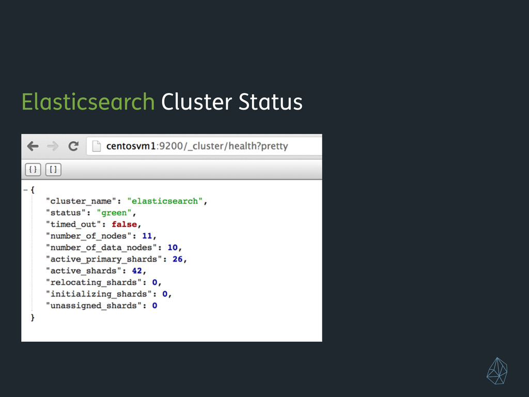
Task: Select the value 10
Action: pyautogui.click(x=173, y=248)
